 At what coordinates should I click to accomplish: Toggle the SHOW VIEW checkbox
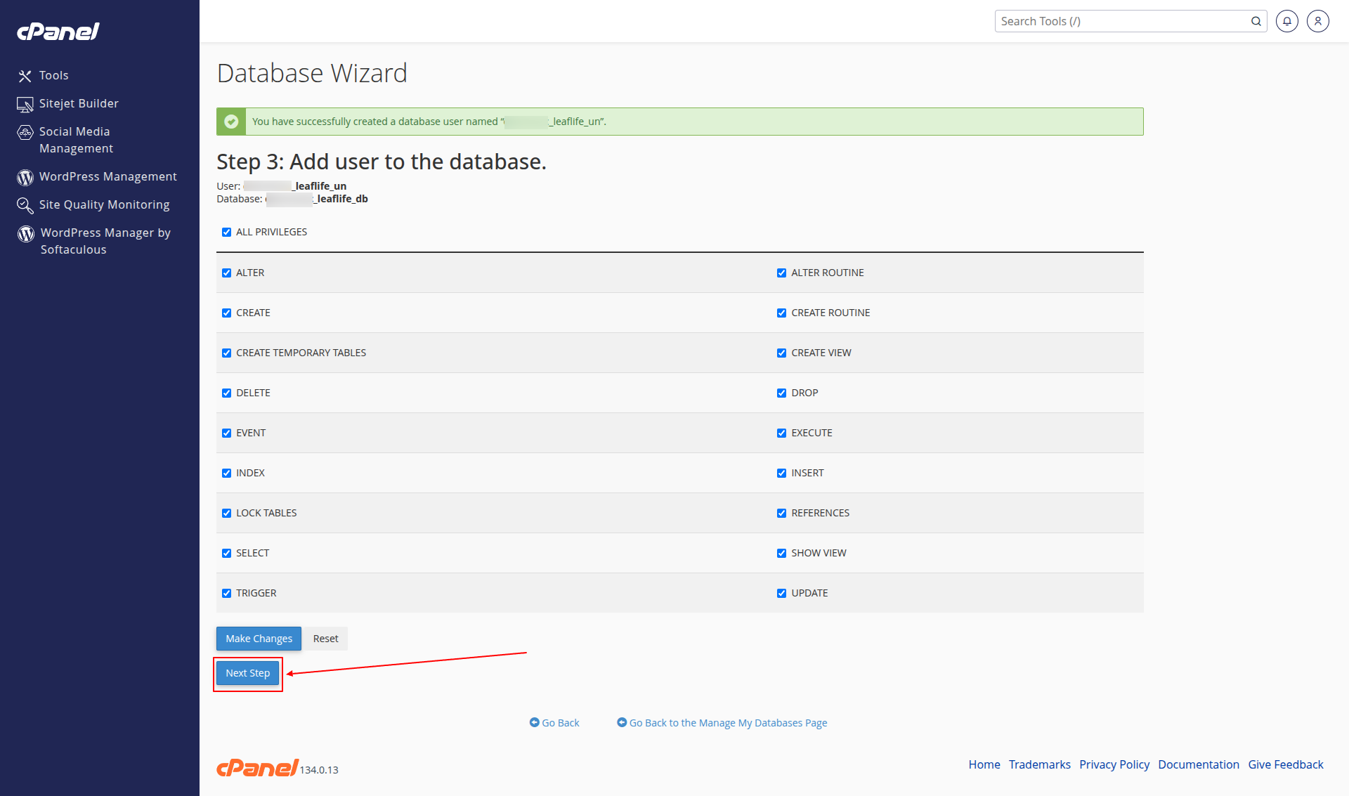click(x=781, y=553)
